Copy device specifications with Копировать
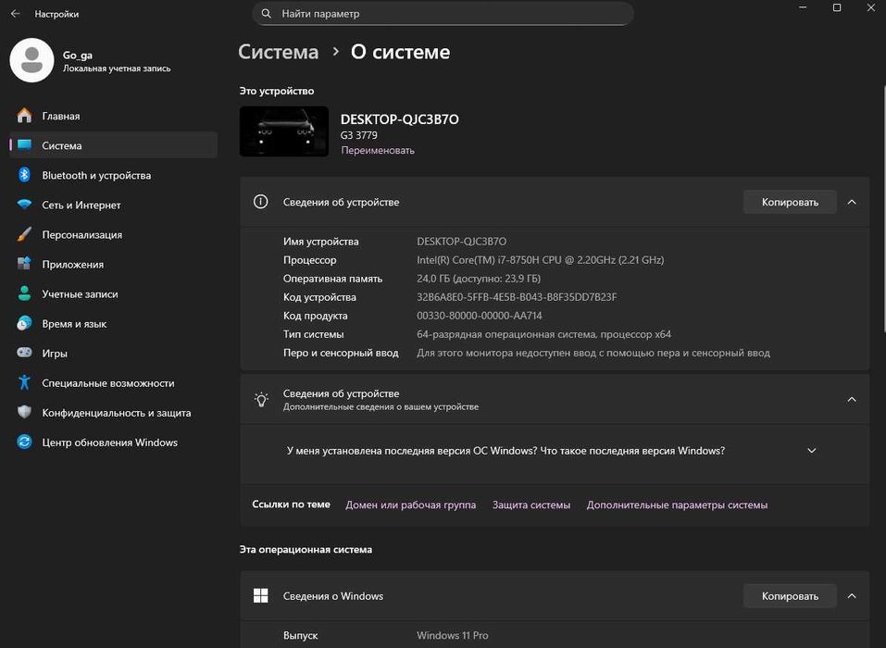The image size is (886, 648). (x=790, y=202)
